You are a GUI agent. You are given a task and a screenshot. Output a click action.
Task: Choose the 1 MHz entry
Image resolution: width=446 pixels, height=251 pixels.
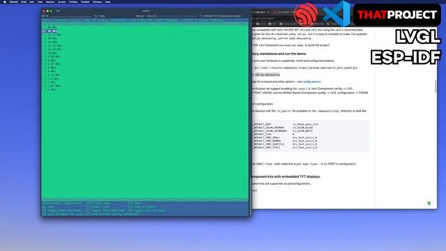pos(49,90)
